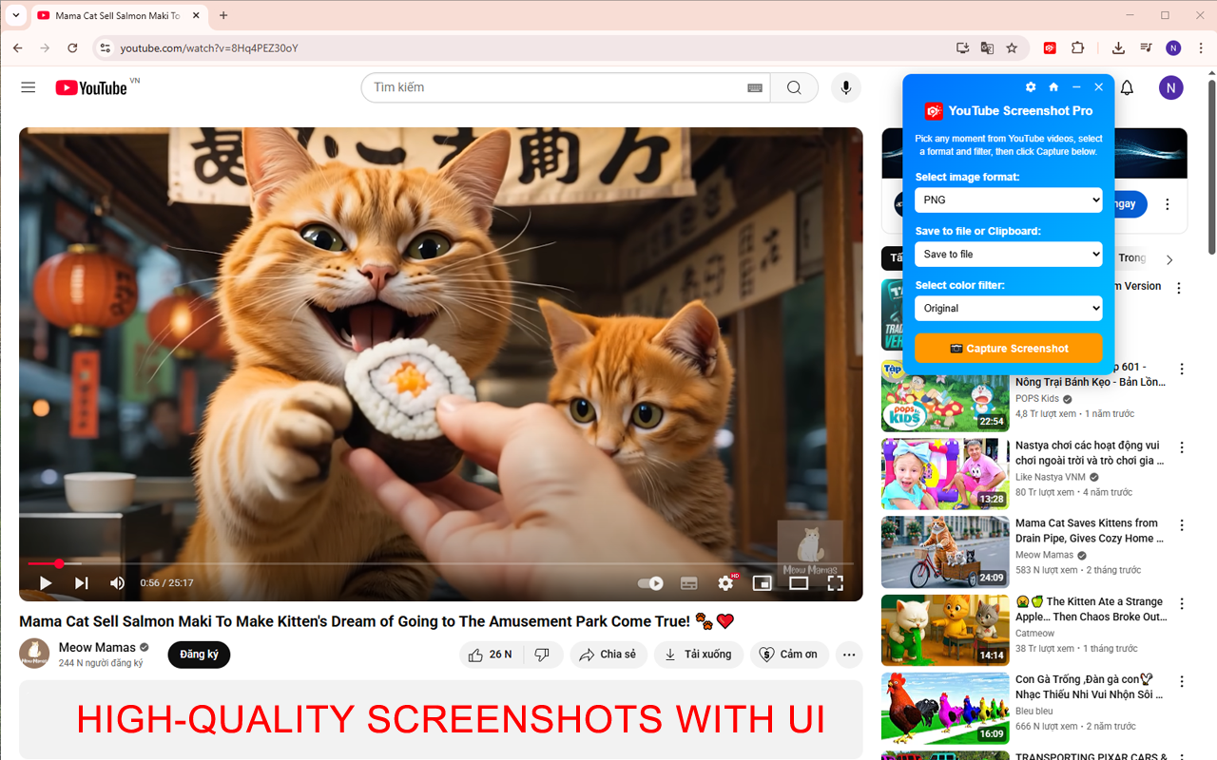Image resolution: width=1217 pixels, height=760 pixels.
Task: Open more actions below the video
Action: pyautogui.click(x=848, y=655)
